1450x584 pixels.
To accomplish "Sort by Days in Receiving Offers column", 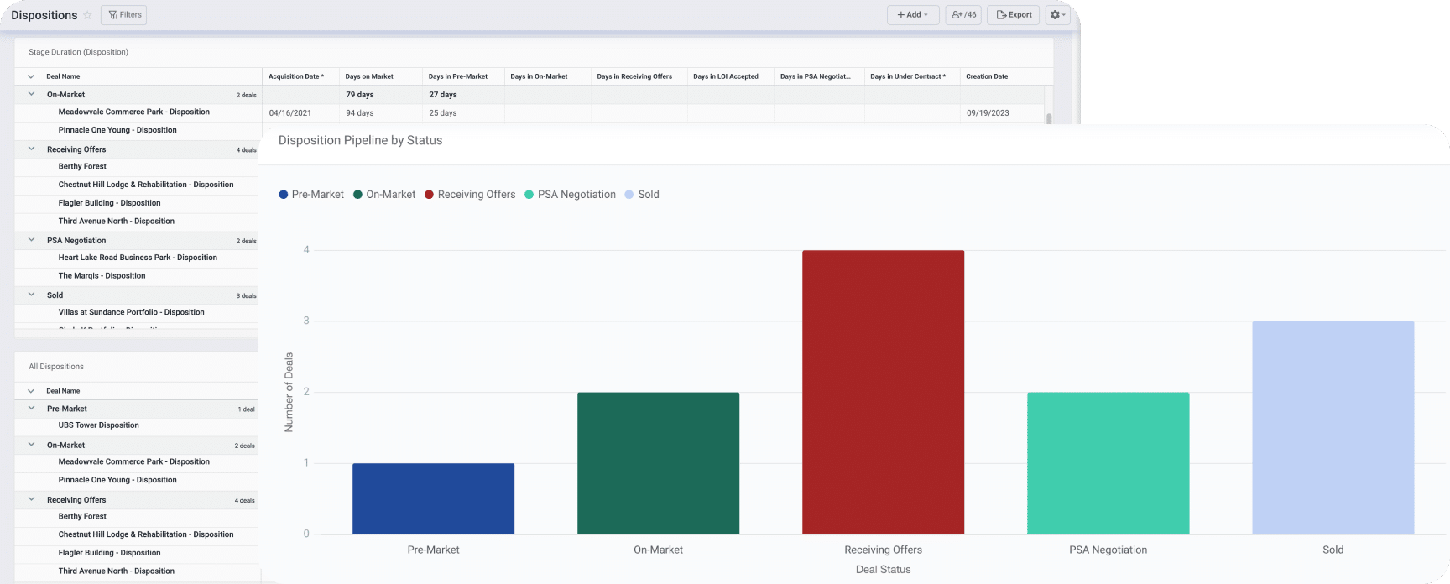I will coord(634,76).
